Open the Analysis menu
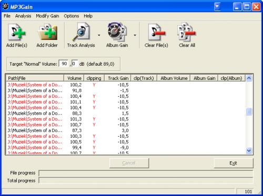 click(x=23, y=16)
